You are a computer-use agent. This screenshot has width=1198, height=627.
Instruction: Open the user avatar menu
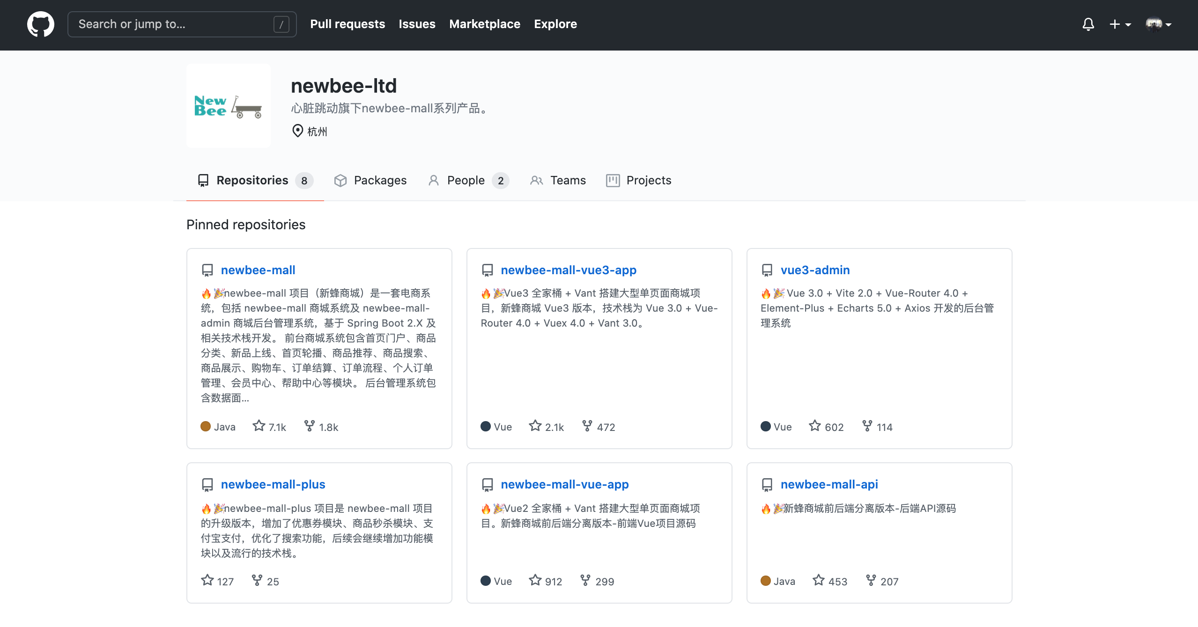pyautogui.click(x=1159, y=24)
